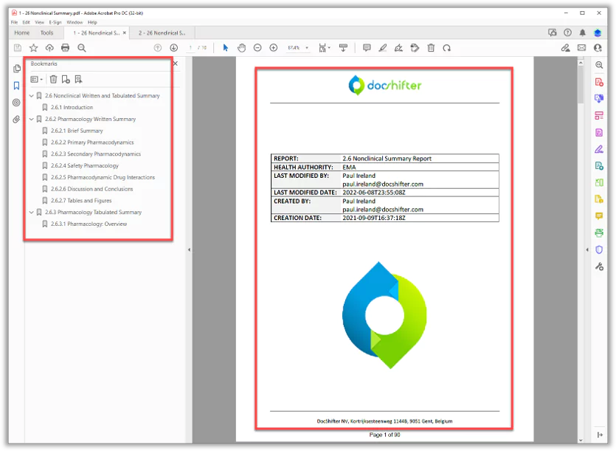Click the vertical scrollbar thumb of document
The image size is (616, 451).
tap(581, 85)
